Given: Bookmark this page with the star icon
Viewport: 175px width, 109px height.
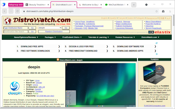Looking at the screenshot, I should point(156,11).
